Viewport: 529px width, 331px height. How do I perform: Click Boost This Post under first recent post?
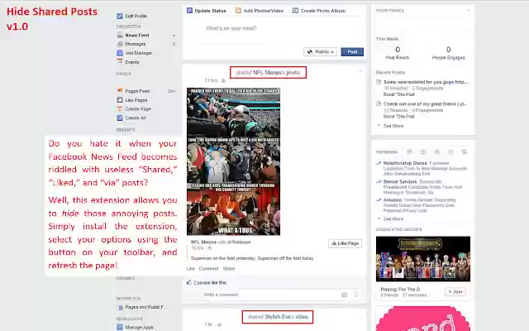[398, 94]
